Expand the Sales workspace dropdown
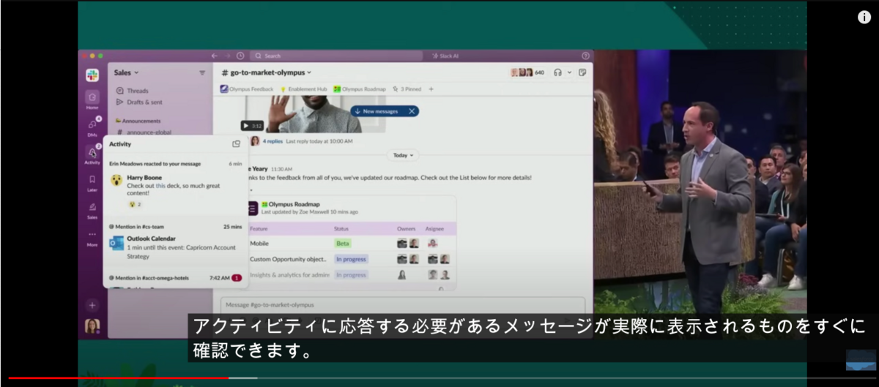879x387 pixels. [126, 72]
